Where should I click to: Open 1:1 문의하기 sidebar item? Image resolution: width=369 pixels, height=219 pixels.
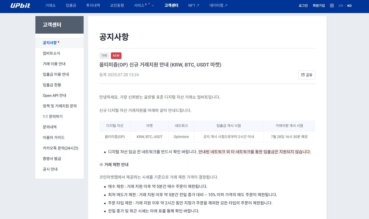coord(59,116)
